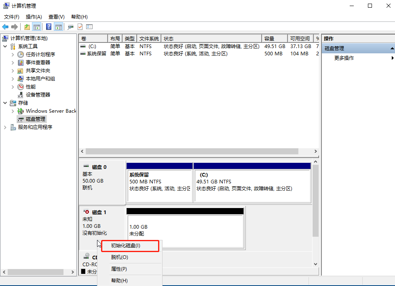Click the blue Back arrow in toolbar
395x286 pixels.
click(5, 27)
